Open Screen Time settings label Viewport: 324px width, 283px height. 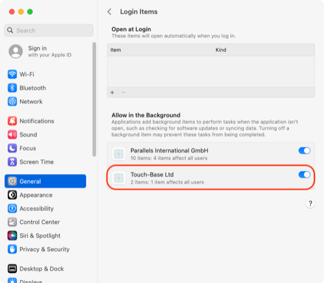(x=37, y=162)
